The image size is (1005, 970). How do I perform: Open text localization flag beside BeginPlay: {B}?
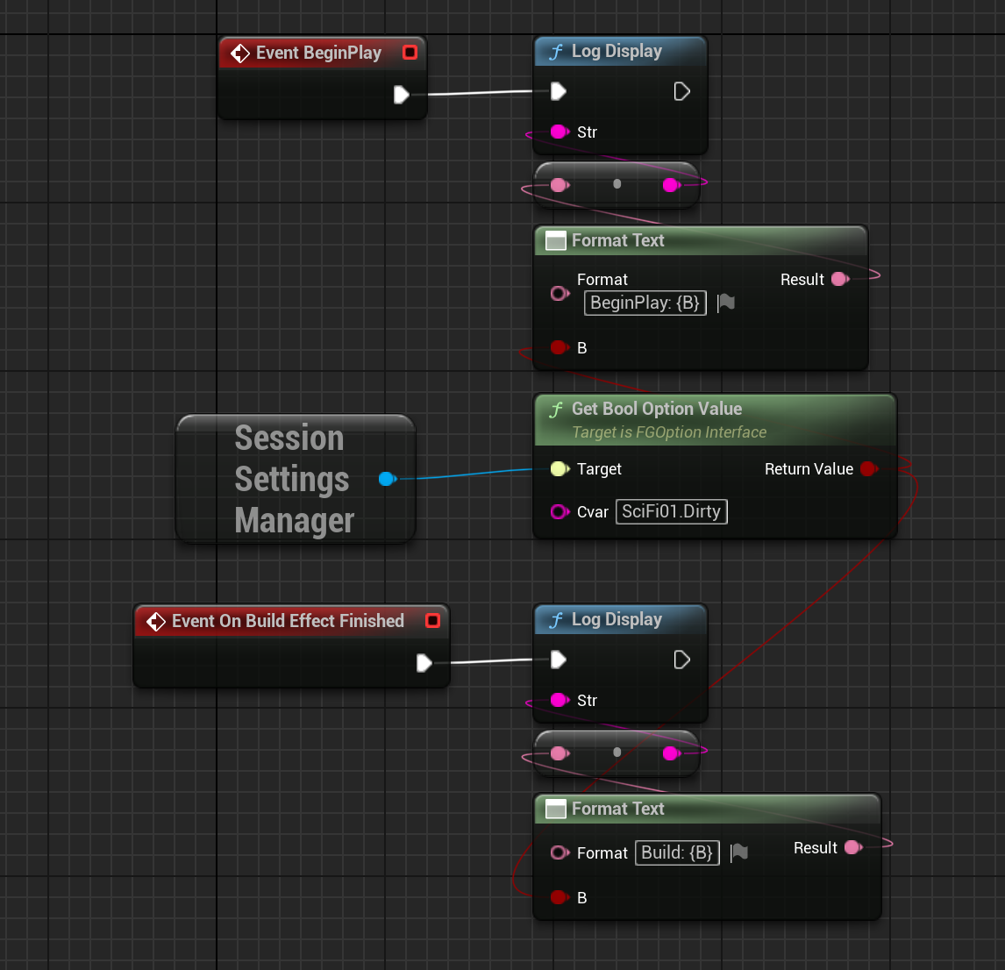coord(725,303)
